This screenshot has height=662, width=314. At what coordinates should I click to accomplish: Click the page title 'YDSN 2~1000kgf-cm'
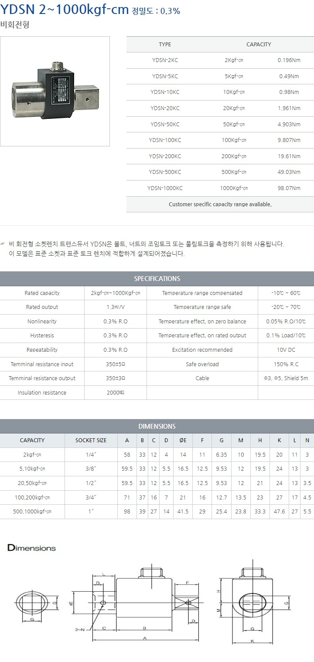click(65, 10)
